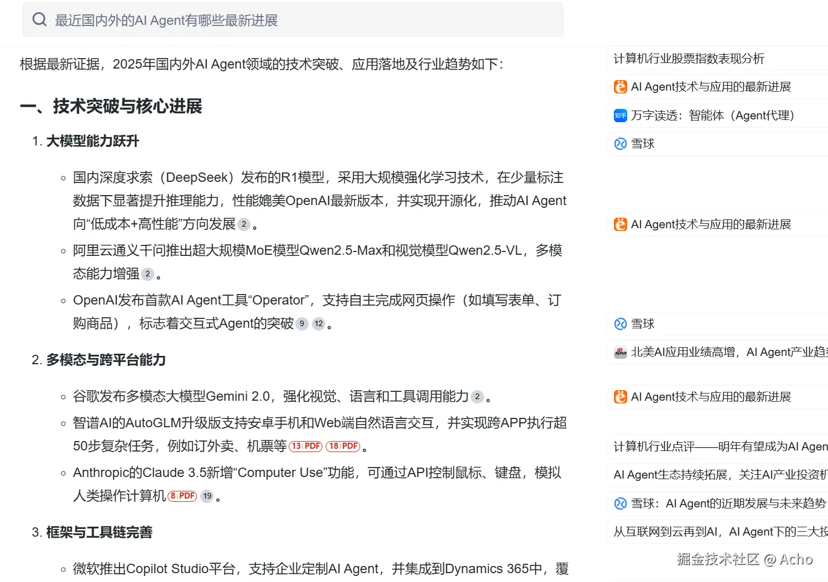Click the Xueqiu icon of the 雪球 card below 万字读透
Image resolution: width=828 pixels, height=582 pixels.
(621, 144)
